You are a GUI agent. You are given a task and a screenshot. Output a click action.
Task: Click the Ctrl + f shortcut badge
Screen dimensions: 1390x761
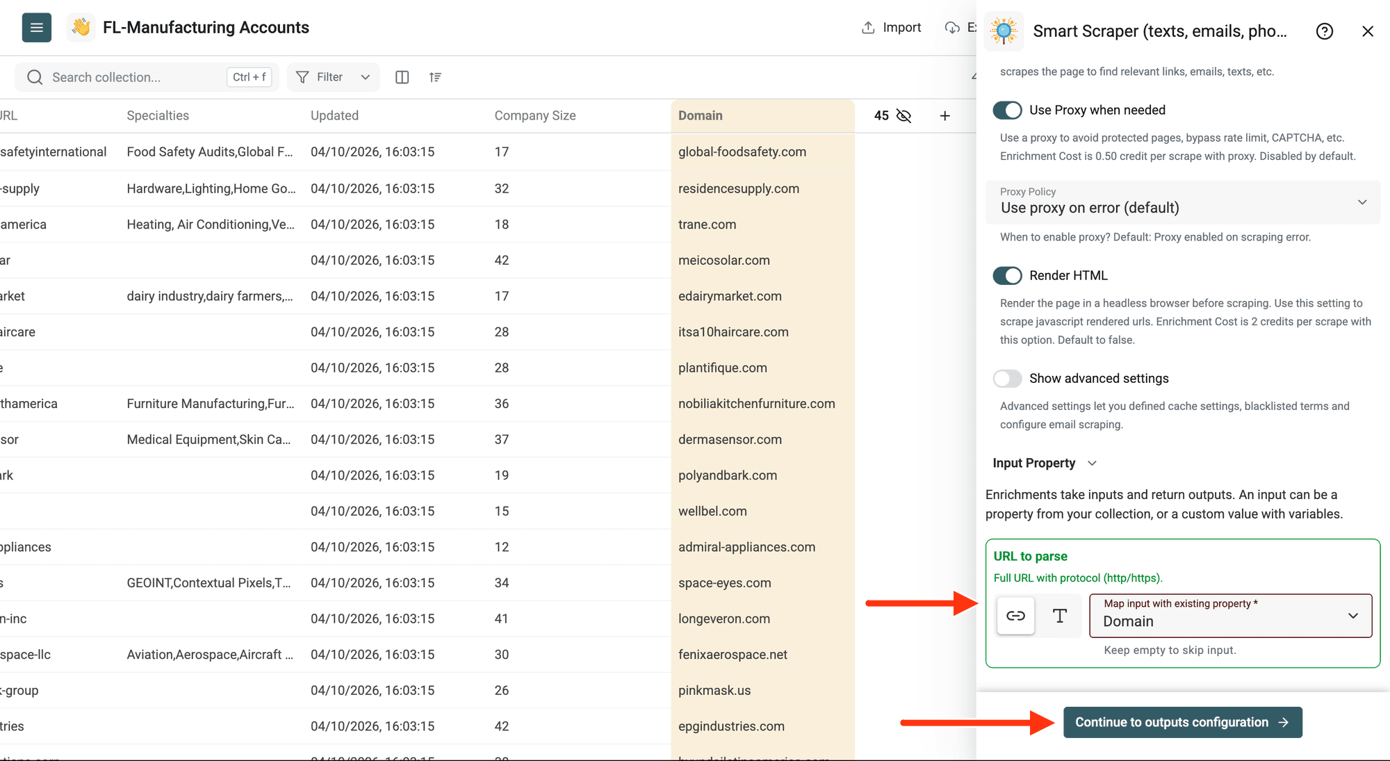pyautogui.click(x=249, y=77)
